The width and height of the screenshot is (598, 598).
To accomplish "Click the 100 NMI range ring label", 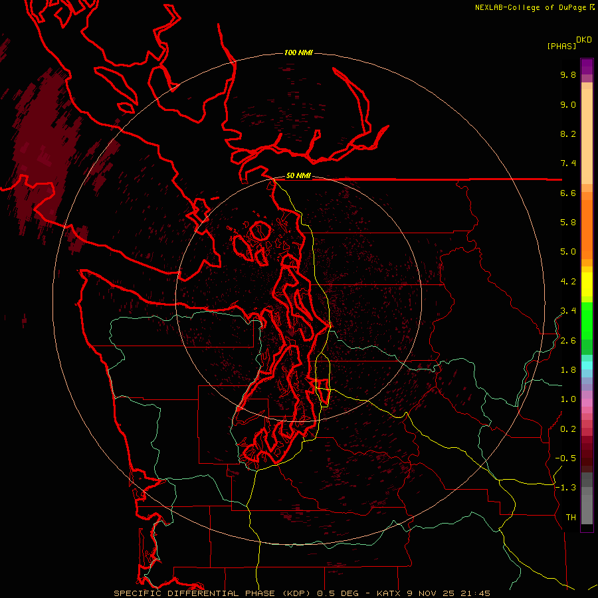I will [298, 52].
